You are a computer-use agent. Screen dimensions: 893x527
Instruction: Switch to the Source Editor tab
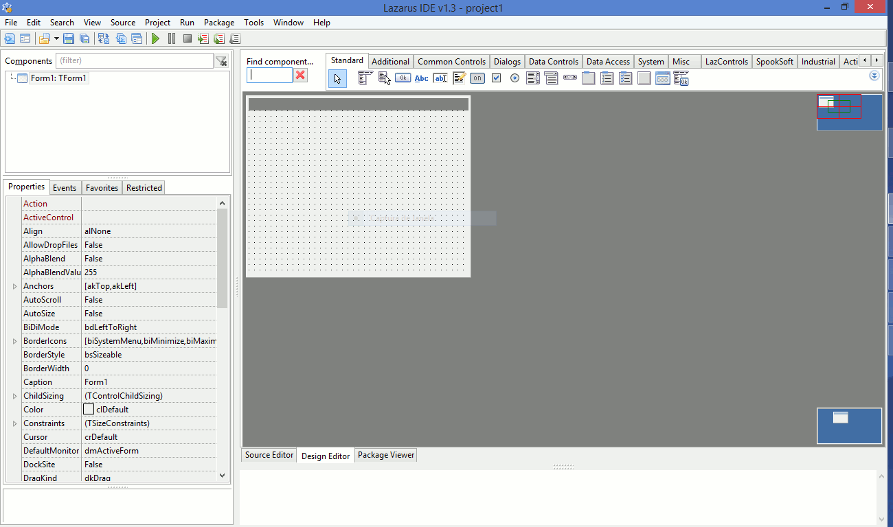click(269, 455)
